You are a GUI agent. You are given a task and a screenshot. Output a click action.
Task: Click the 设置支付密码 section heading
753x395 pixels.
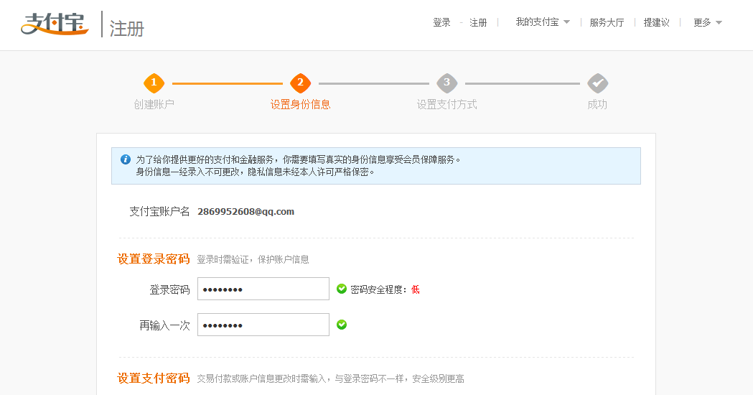tap(154, 378)
